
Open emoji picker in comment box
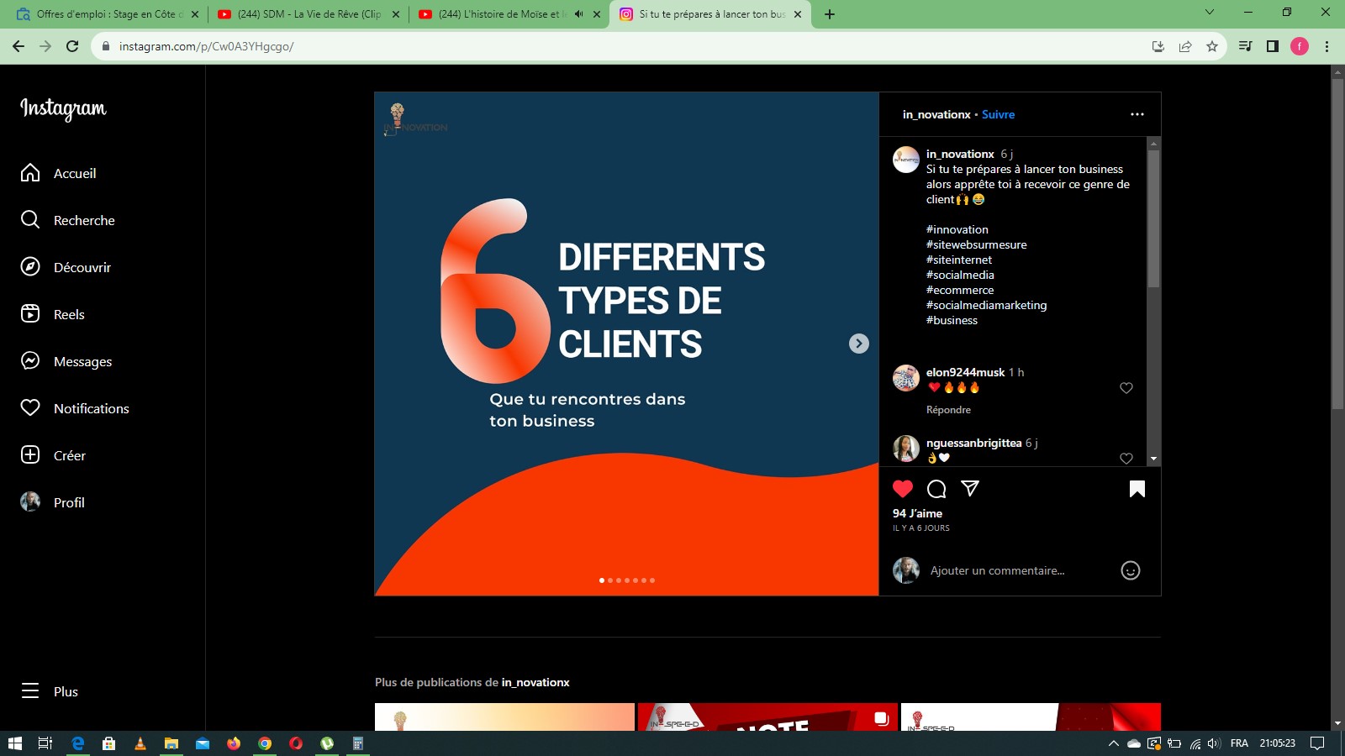click(x=1130, y=571)
